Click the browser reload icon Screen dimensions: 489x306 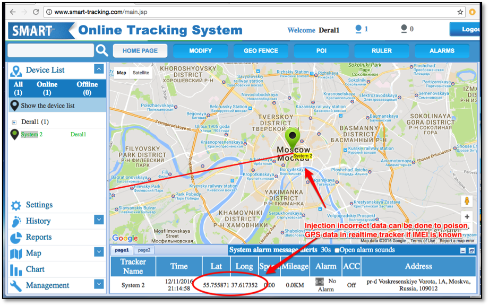click(36, 11)
